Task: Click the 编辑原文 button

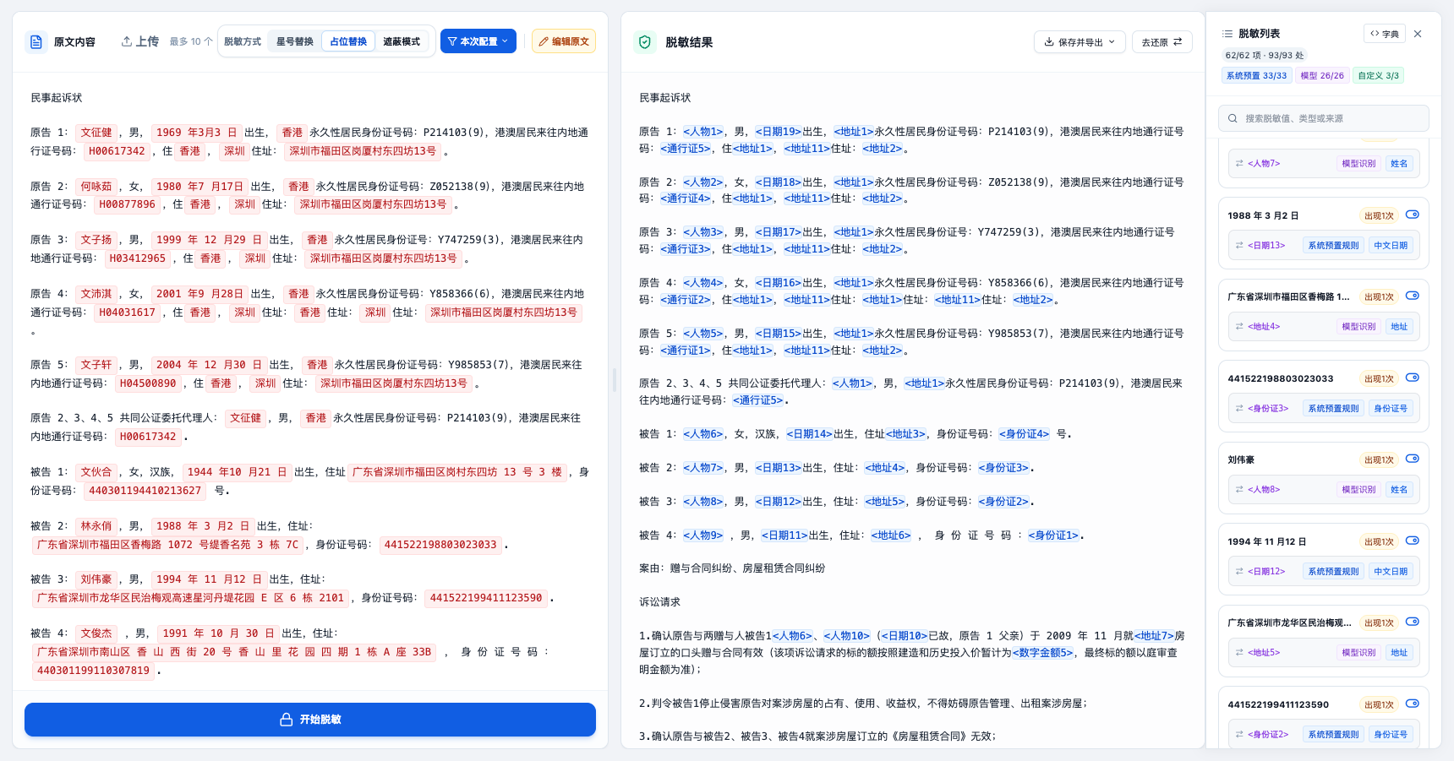Action: click(x=564, y=41)
